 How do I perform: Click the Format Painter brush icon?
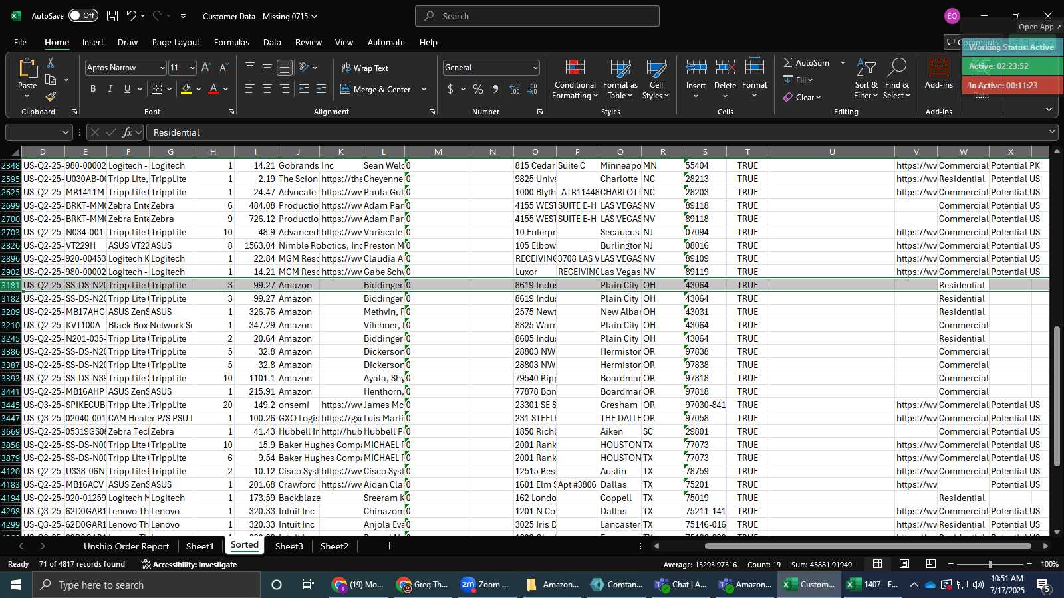coord(51,97)
